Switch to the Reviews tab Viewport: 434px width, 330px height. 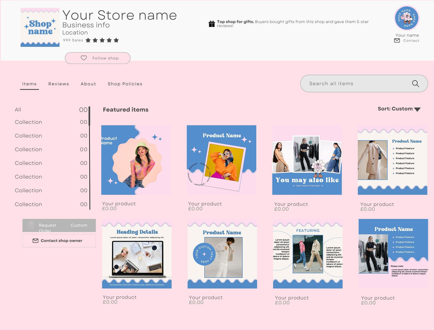pos(59,84)
